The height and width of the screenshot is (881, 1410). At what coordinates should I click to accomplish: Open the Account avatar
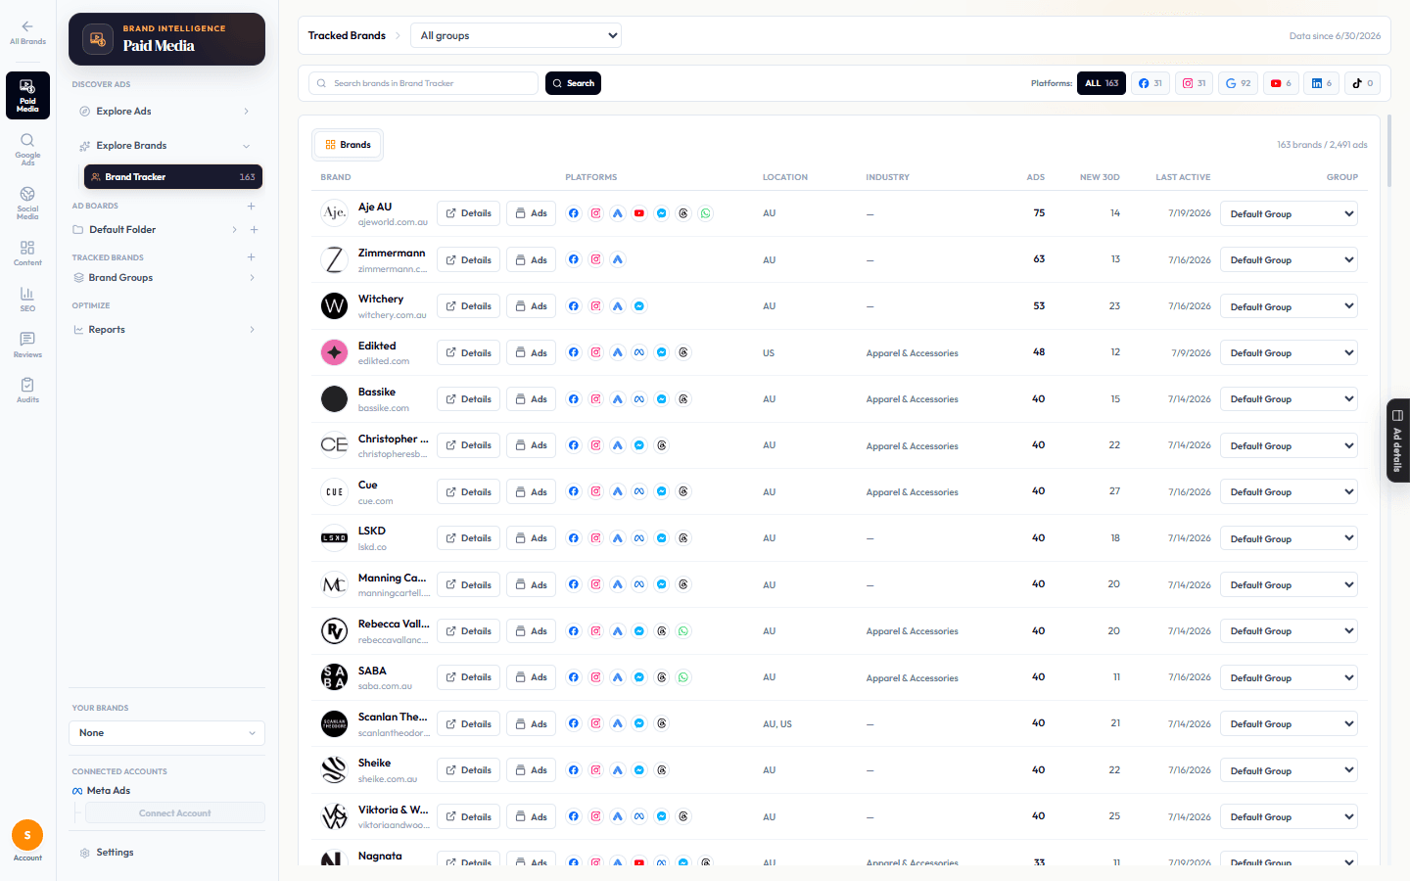tap(27, 835)
